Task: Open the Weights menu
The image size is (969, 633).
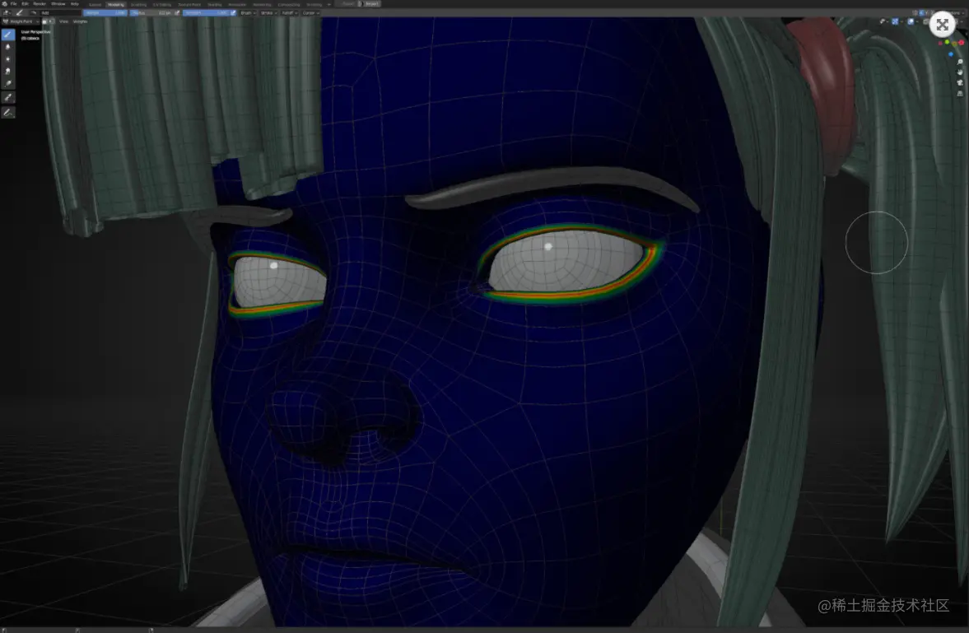Action: coord(81,21)
